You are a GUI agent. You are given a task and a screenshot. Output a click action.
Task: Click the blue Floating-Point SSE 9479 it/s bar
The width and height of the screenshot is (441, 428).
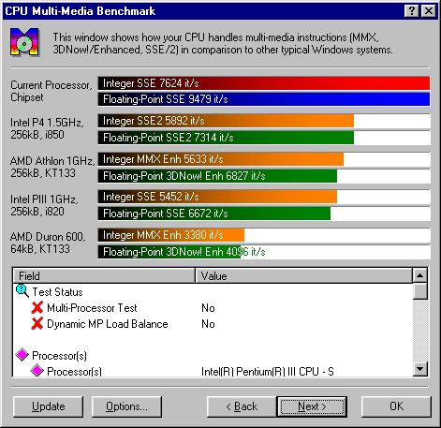[x=264, y=99]
